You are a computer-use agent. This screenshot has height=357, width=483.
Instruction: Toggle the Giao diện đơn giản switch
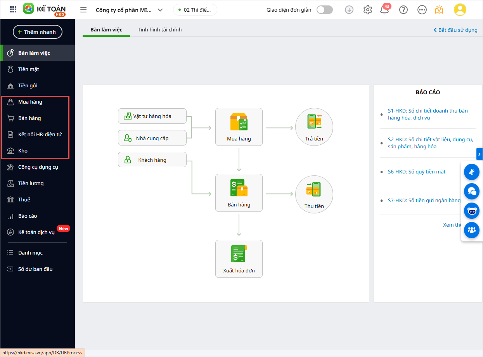click(x=324, y=10)
